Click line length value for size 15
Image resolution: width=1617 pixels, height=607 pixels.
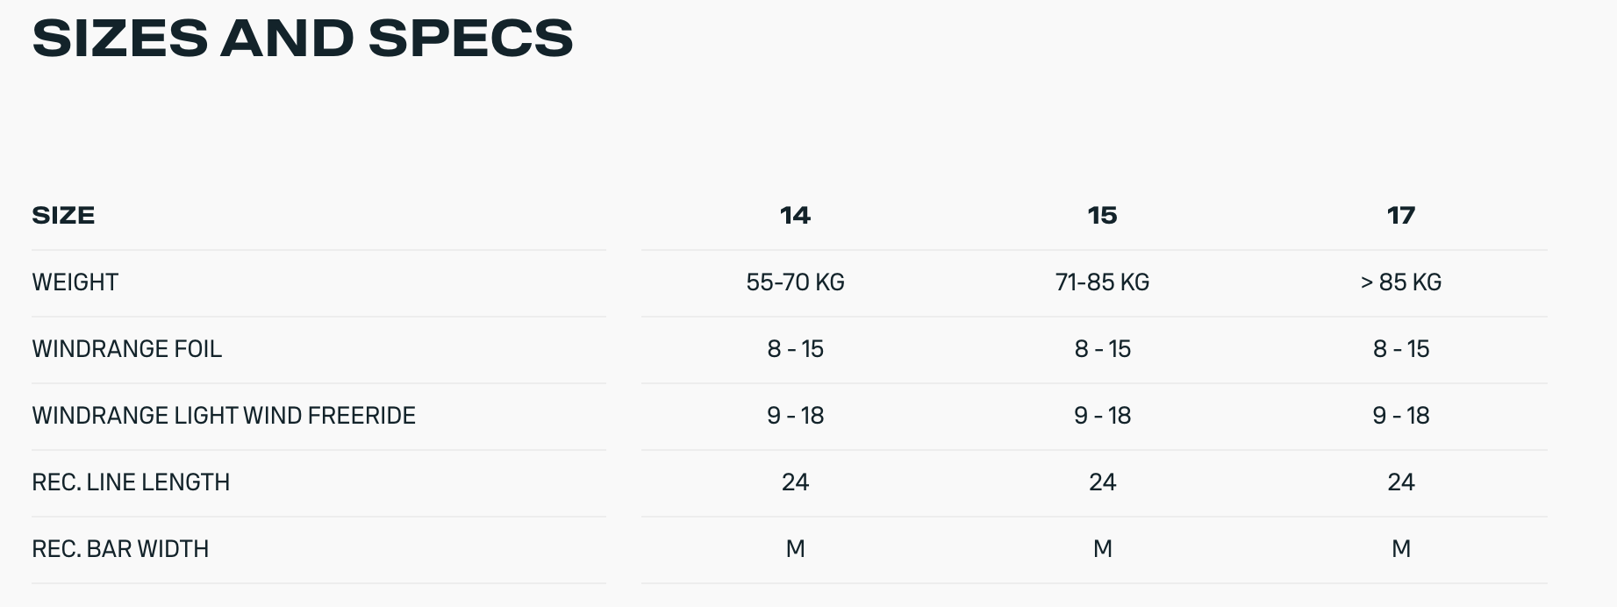[x=1102, y=482]
